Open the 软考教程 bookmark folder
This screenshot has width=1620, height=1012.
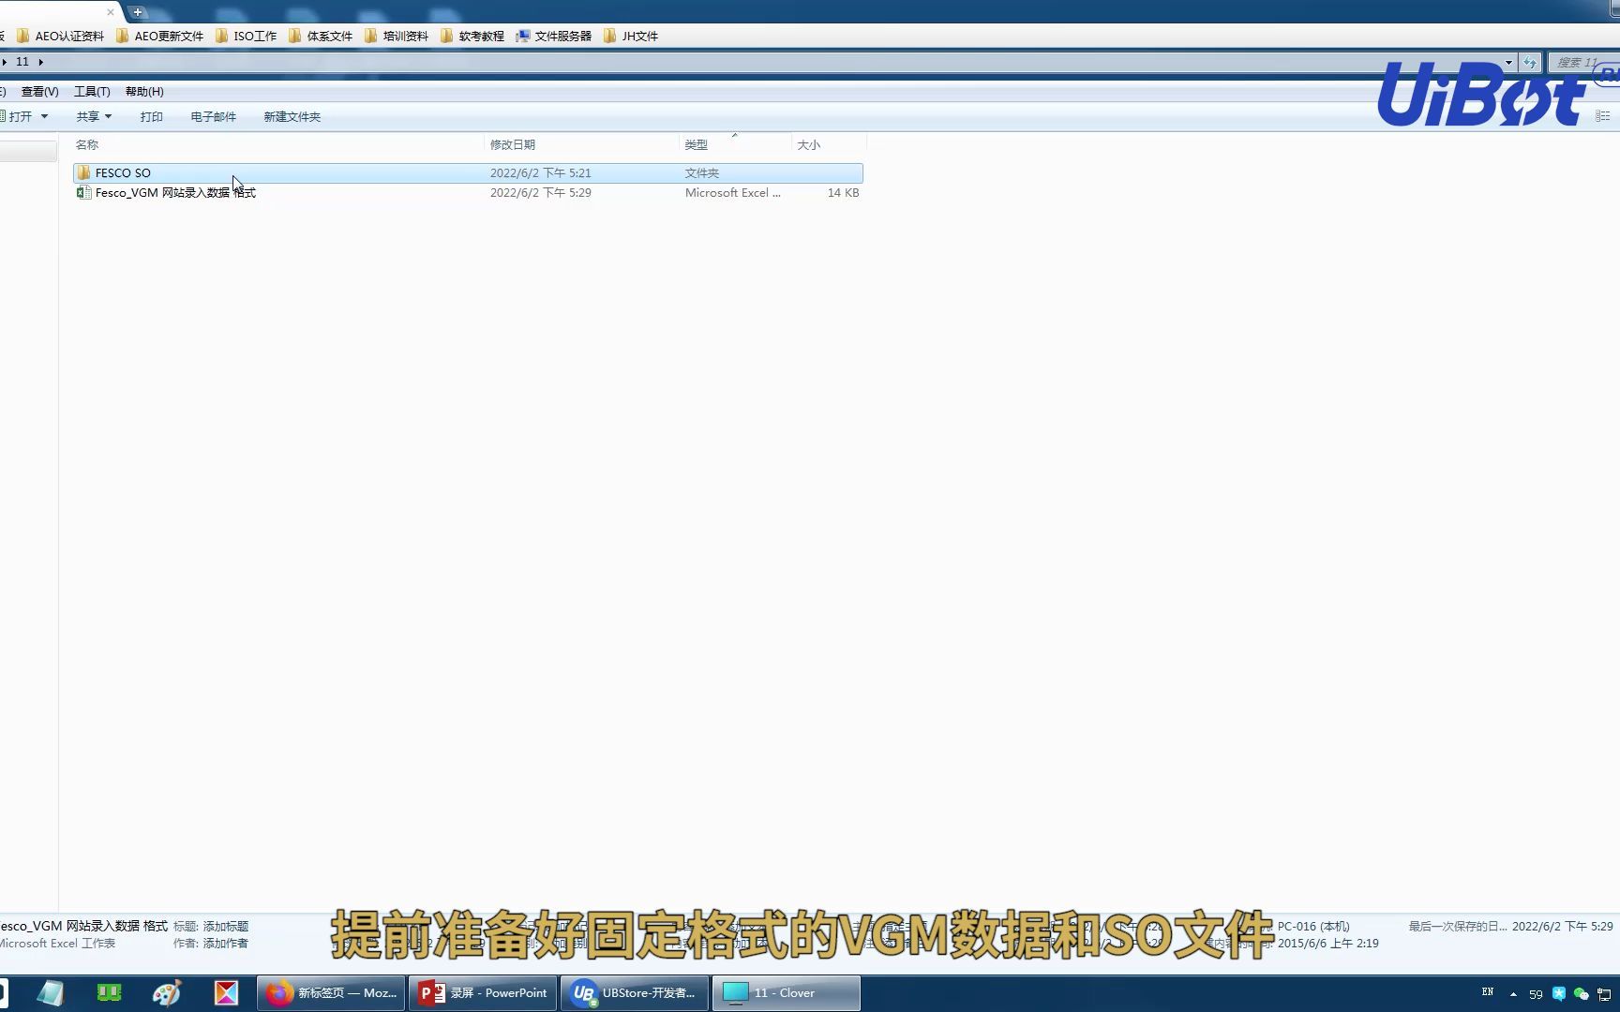472,36
